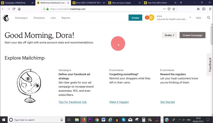This screenshot has width=213, height=123.
Task: Click the Firefox reload page icon
Action: click(14, 9)
